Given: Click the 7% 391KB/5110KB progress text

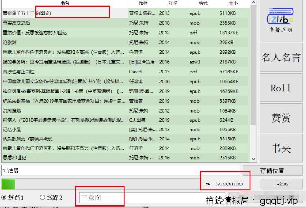Looking at the screenshot, I should pyautogui.click(x=224, y=184).
